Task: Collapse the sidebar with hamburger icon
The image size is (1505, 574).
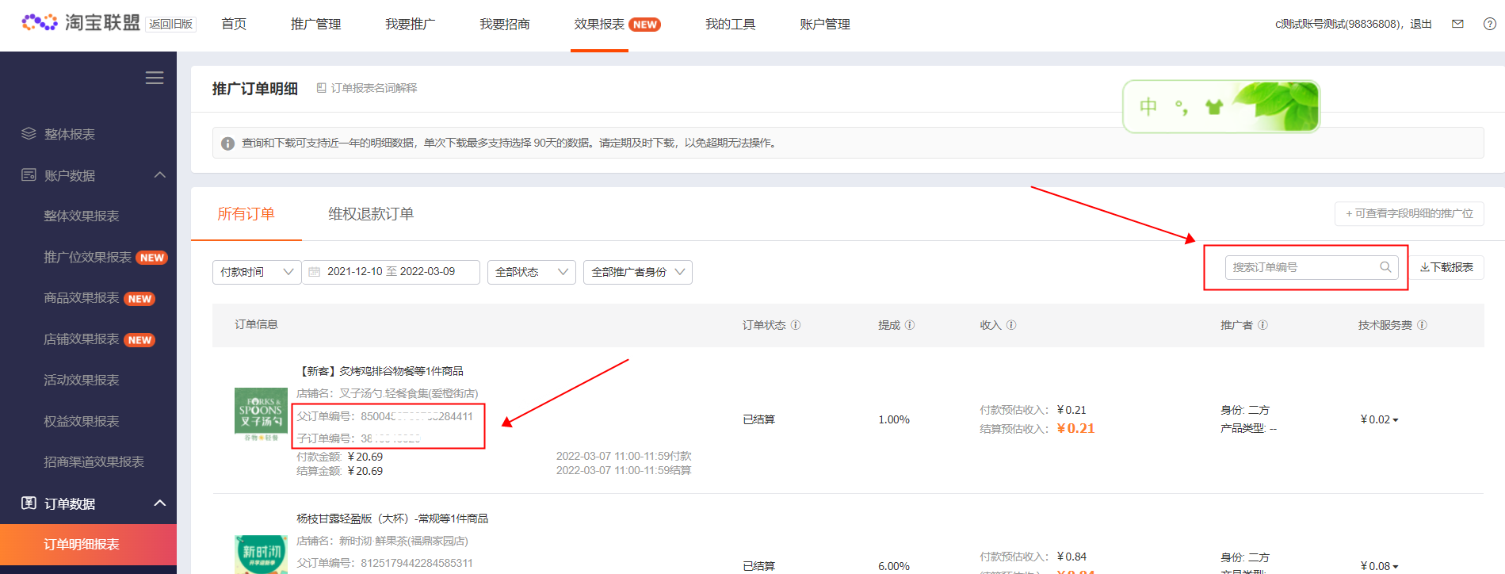Action: (155, 78)
